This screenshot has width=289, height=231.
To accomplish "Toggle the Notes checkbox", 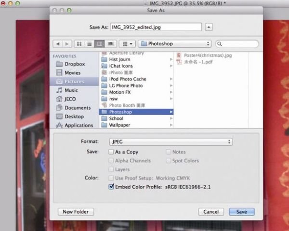I will 169,152.
